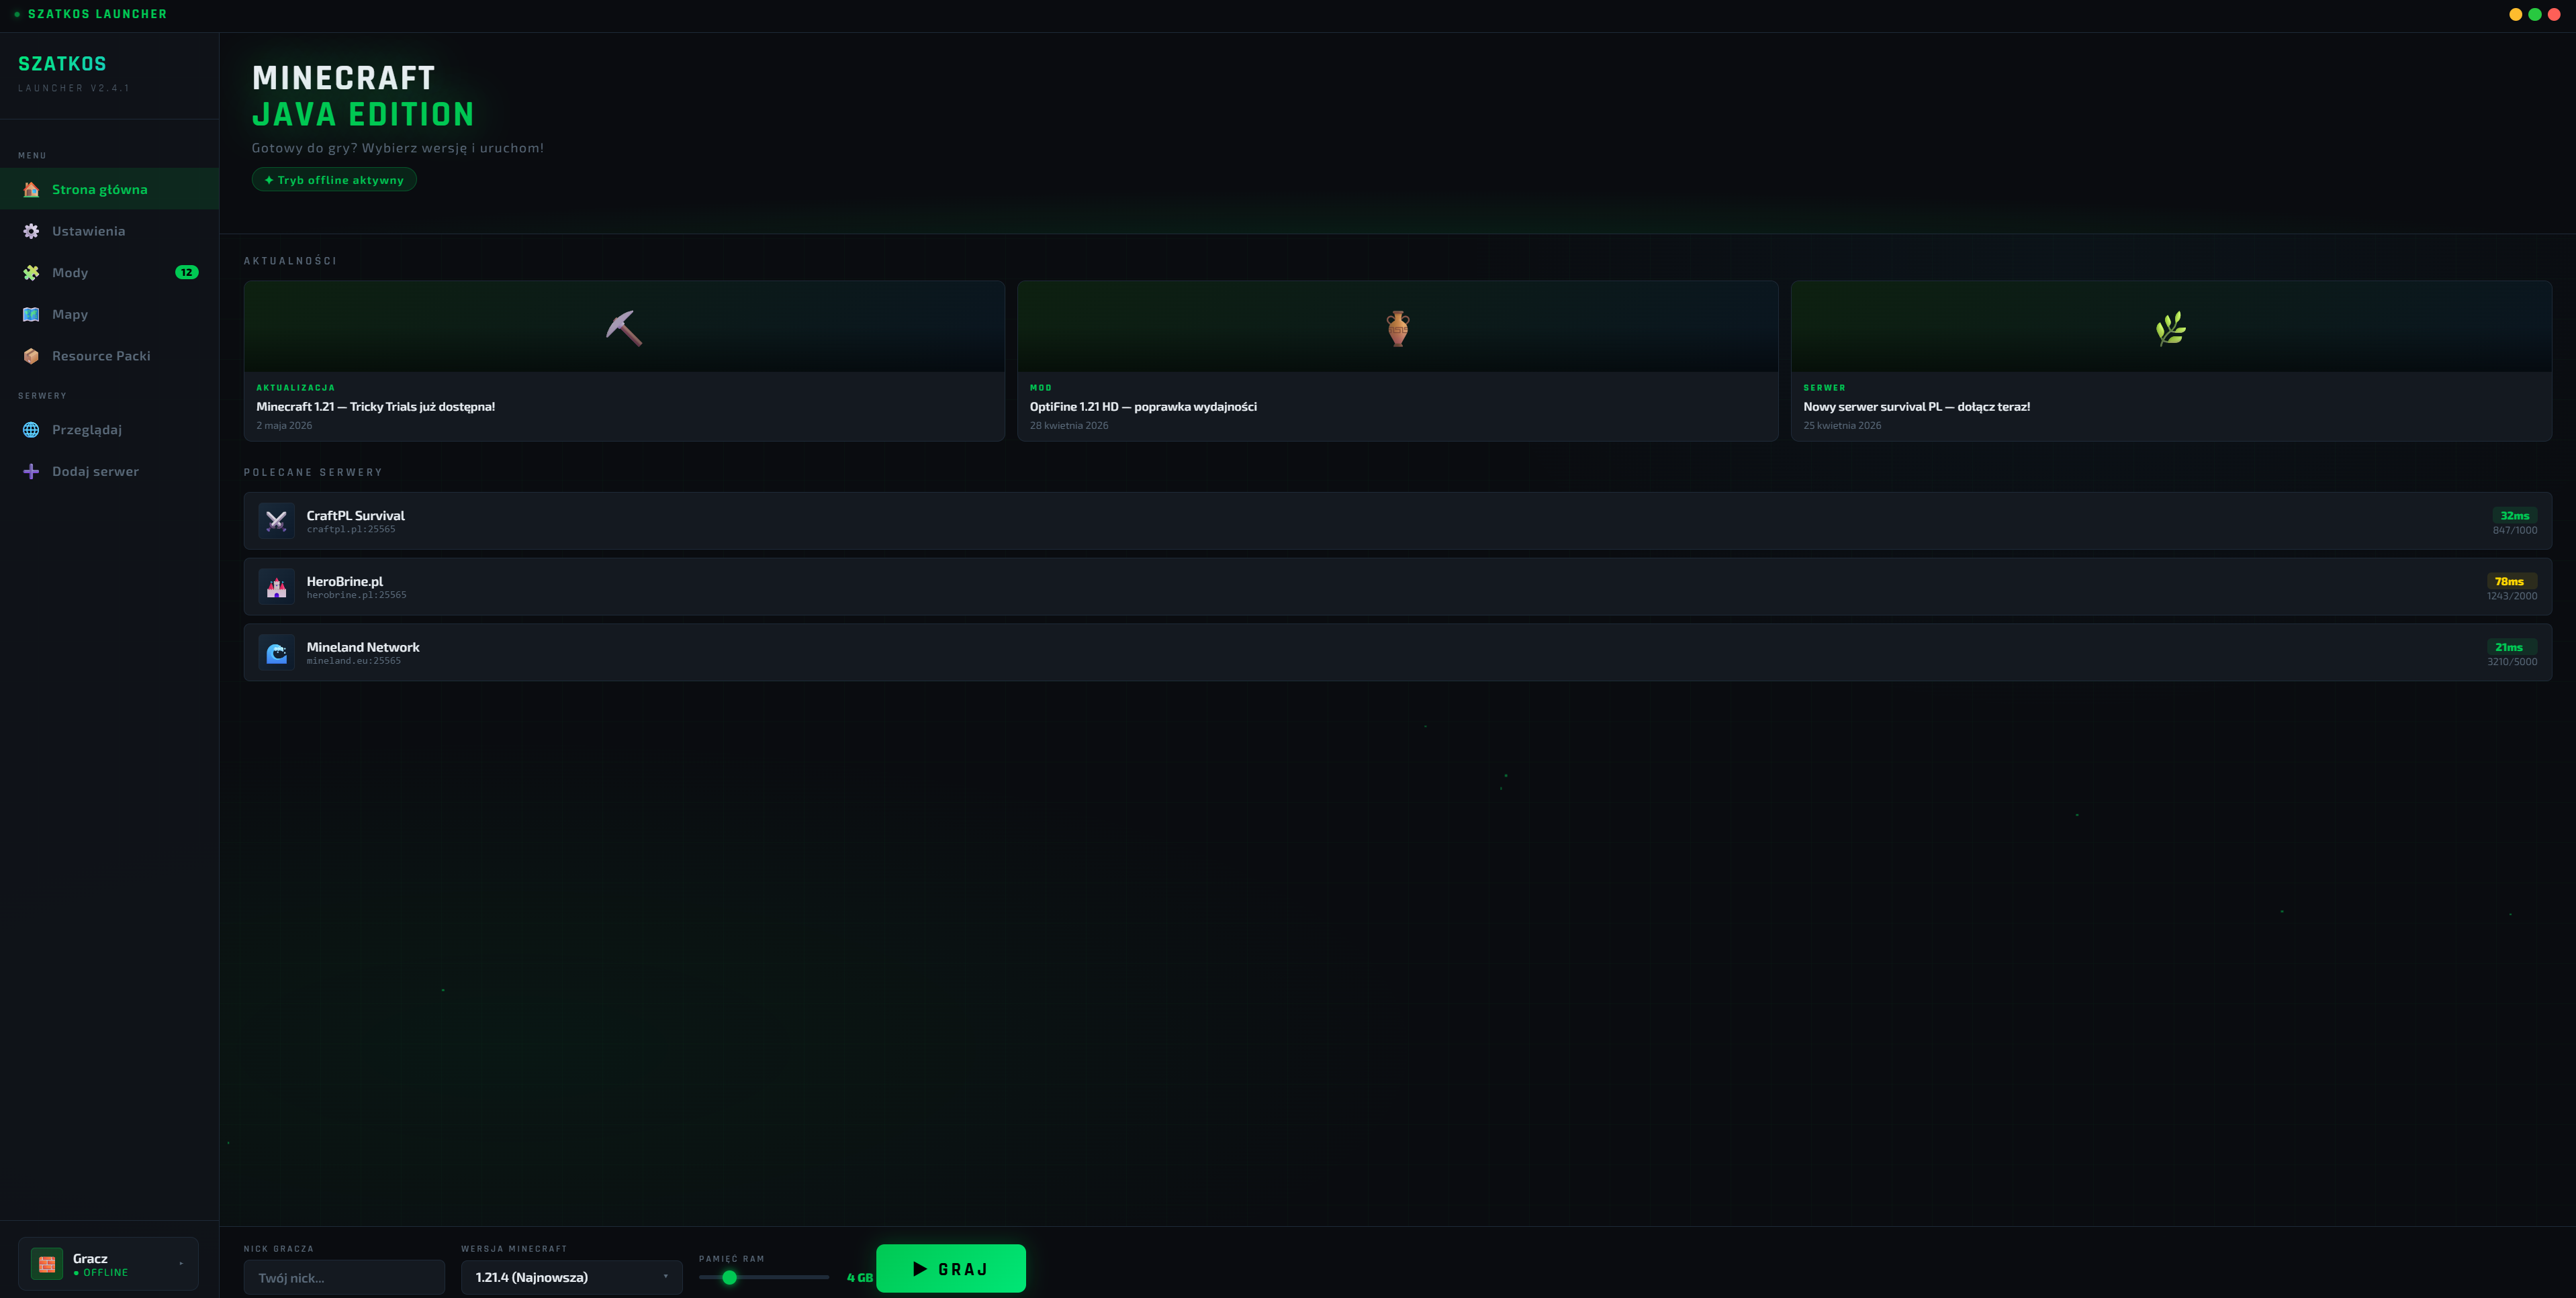Click the 28 kwietnia 2026 date
The image size is (2576, 1298).
click(x=1069, y=426)
